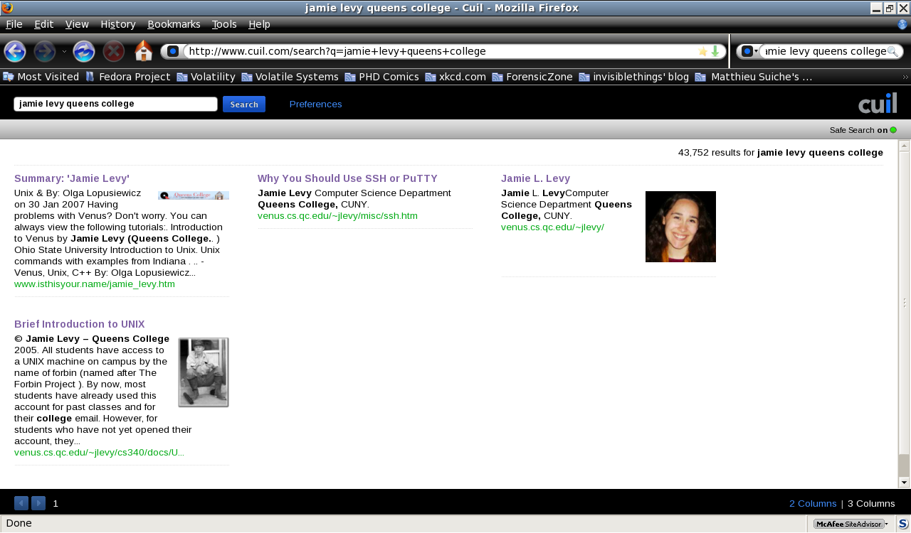Image resolution: width=911 pixels, height=533 pixels.
Task: Open the Bookmarks menu
Action: click(x=174, y=24)
